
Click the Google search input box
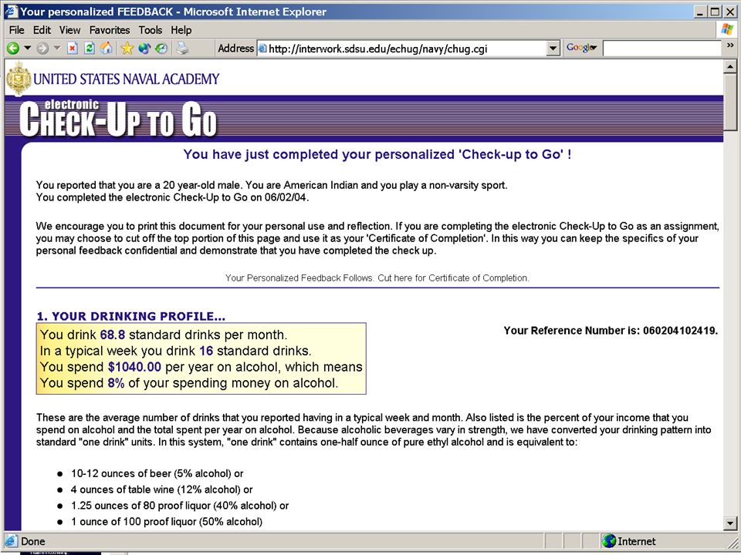661,48
